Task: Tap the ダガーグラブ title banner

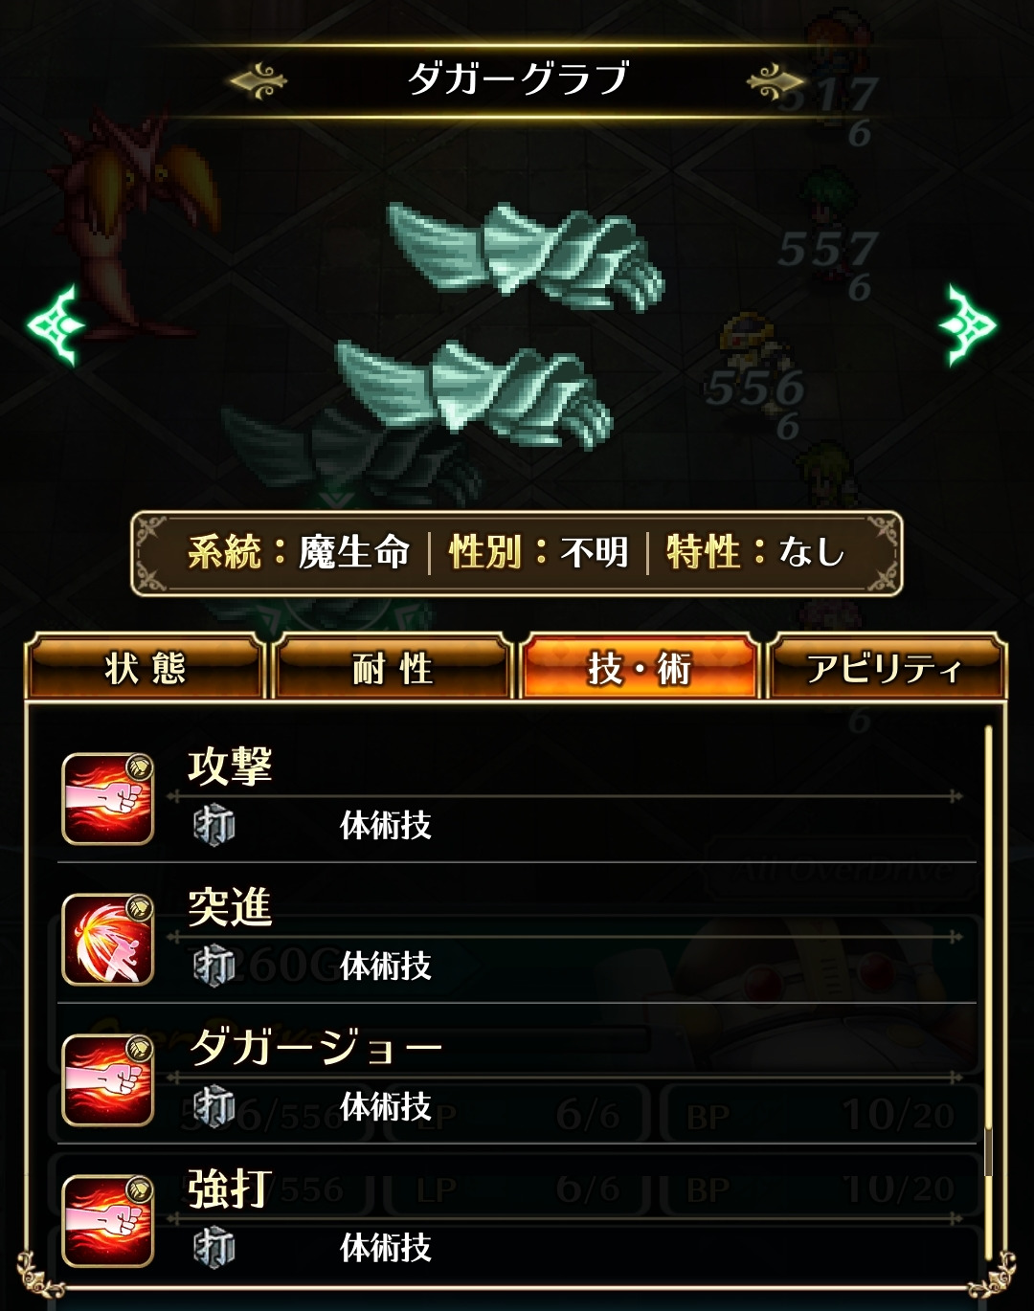Action: click(518, 78)
